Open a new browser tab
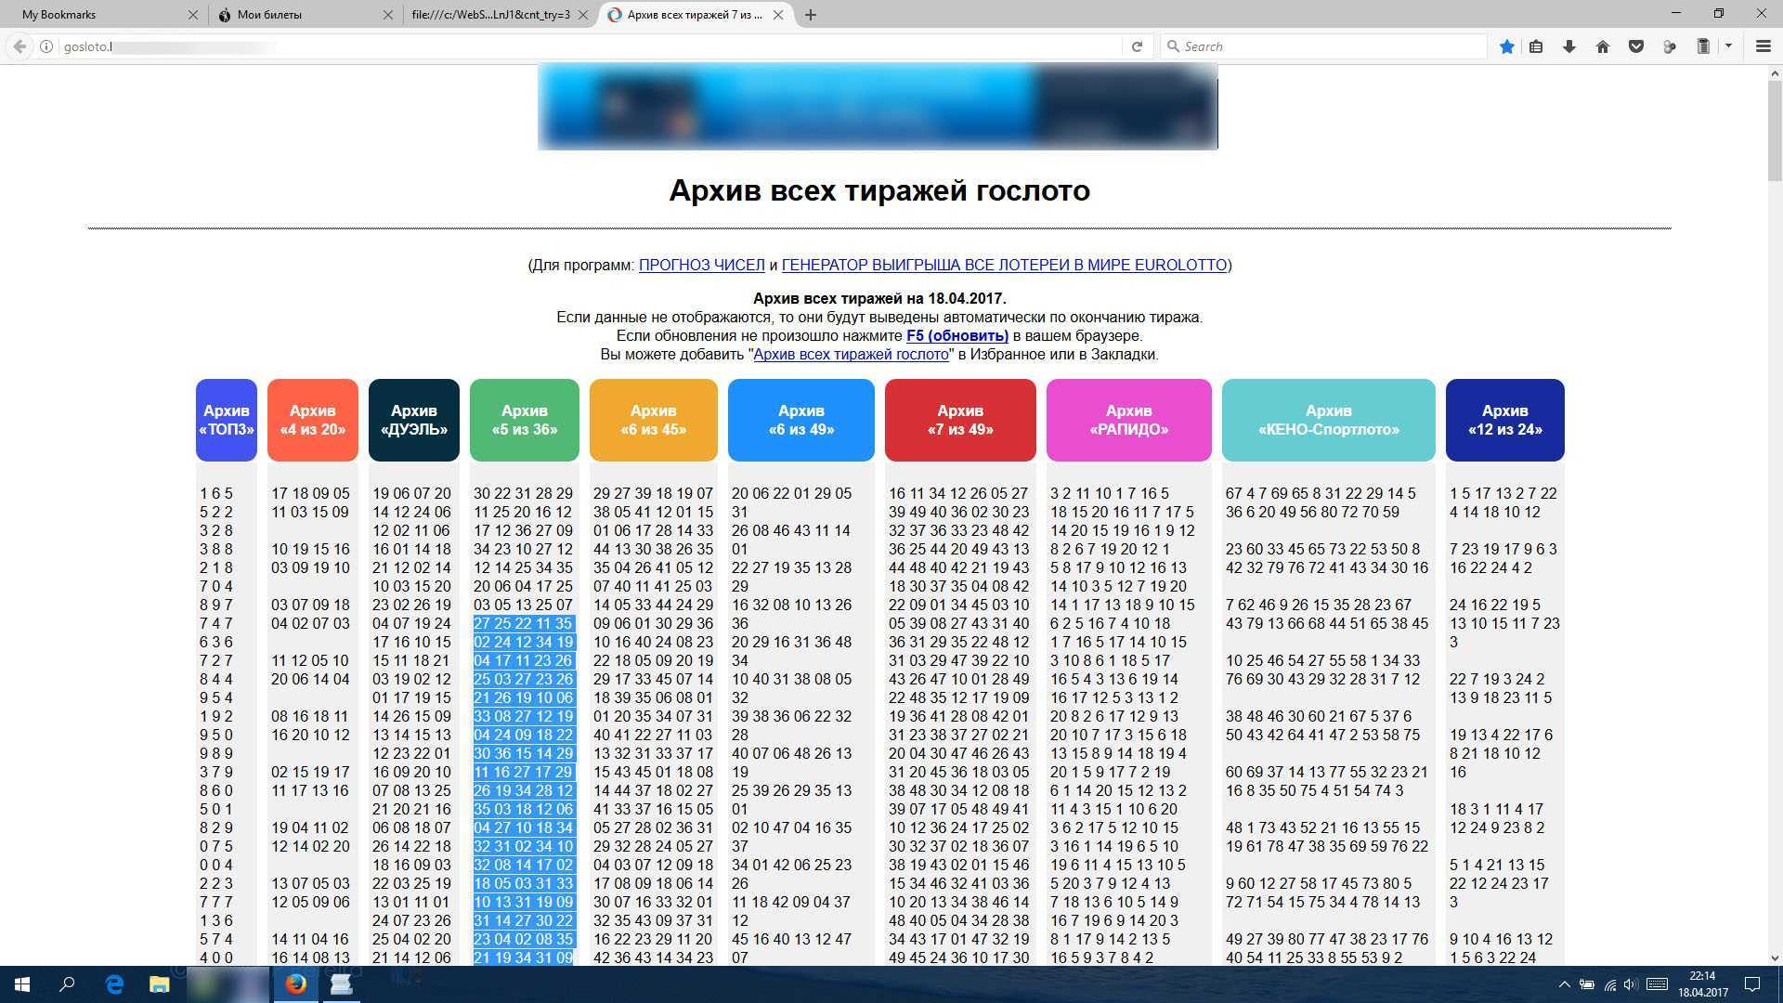 [811, 15]
